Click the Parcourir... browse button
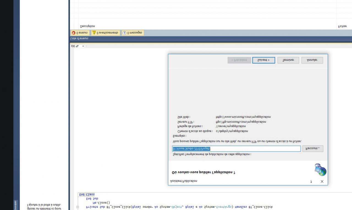The height and width of the screenshot is (210, 352). [313, 149]
